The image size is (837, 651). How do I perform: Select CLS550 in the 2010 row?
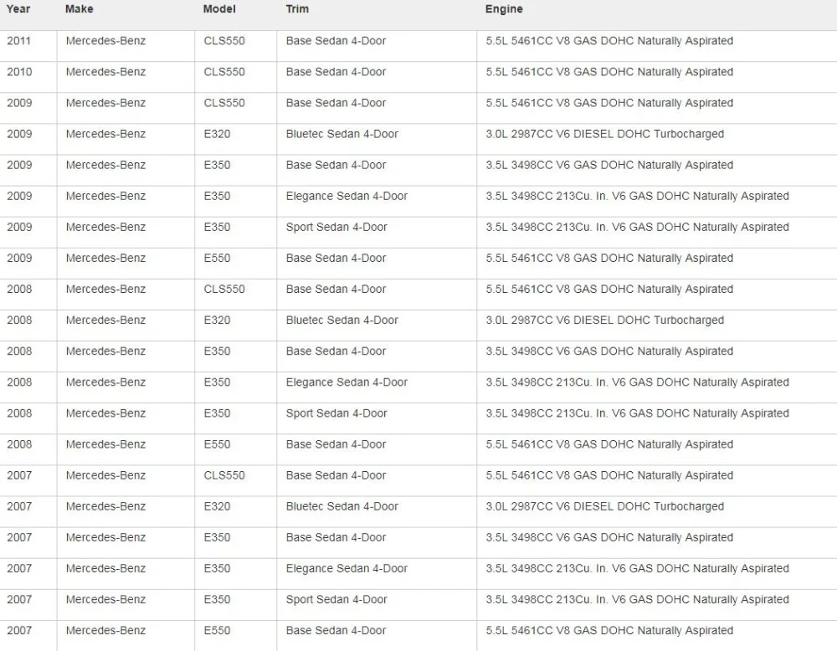coord(224,72)
